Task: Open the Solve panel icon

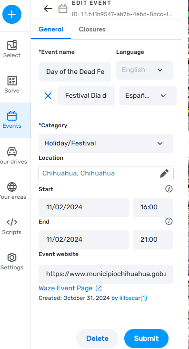Action: pyautogui.click(x=12, y=81)
